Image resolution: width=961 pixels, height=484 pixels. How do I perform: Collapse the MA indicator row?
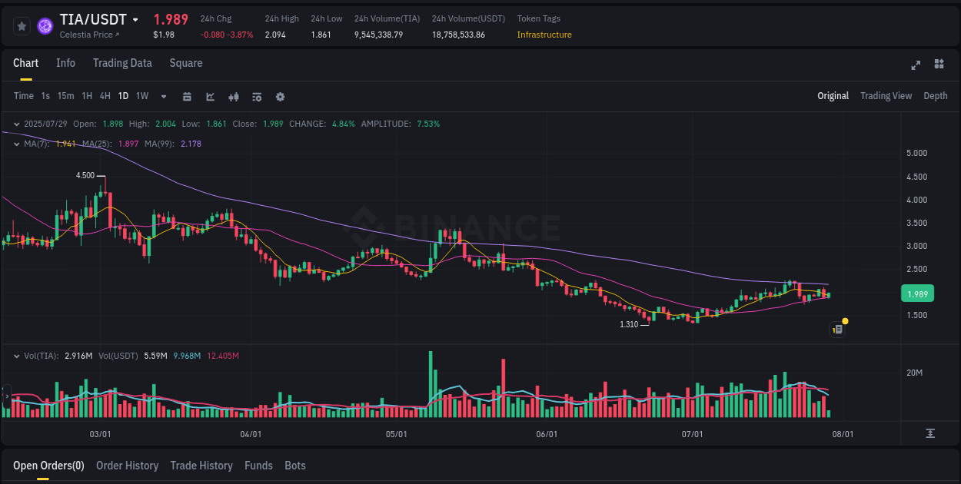tap(16, 143)
